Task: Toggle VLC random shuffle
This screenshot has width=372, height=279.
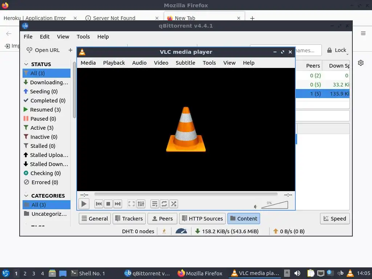Action: (174, 204)
